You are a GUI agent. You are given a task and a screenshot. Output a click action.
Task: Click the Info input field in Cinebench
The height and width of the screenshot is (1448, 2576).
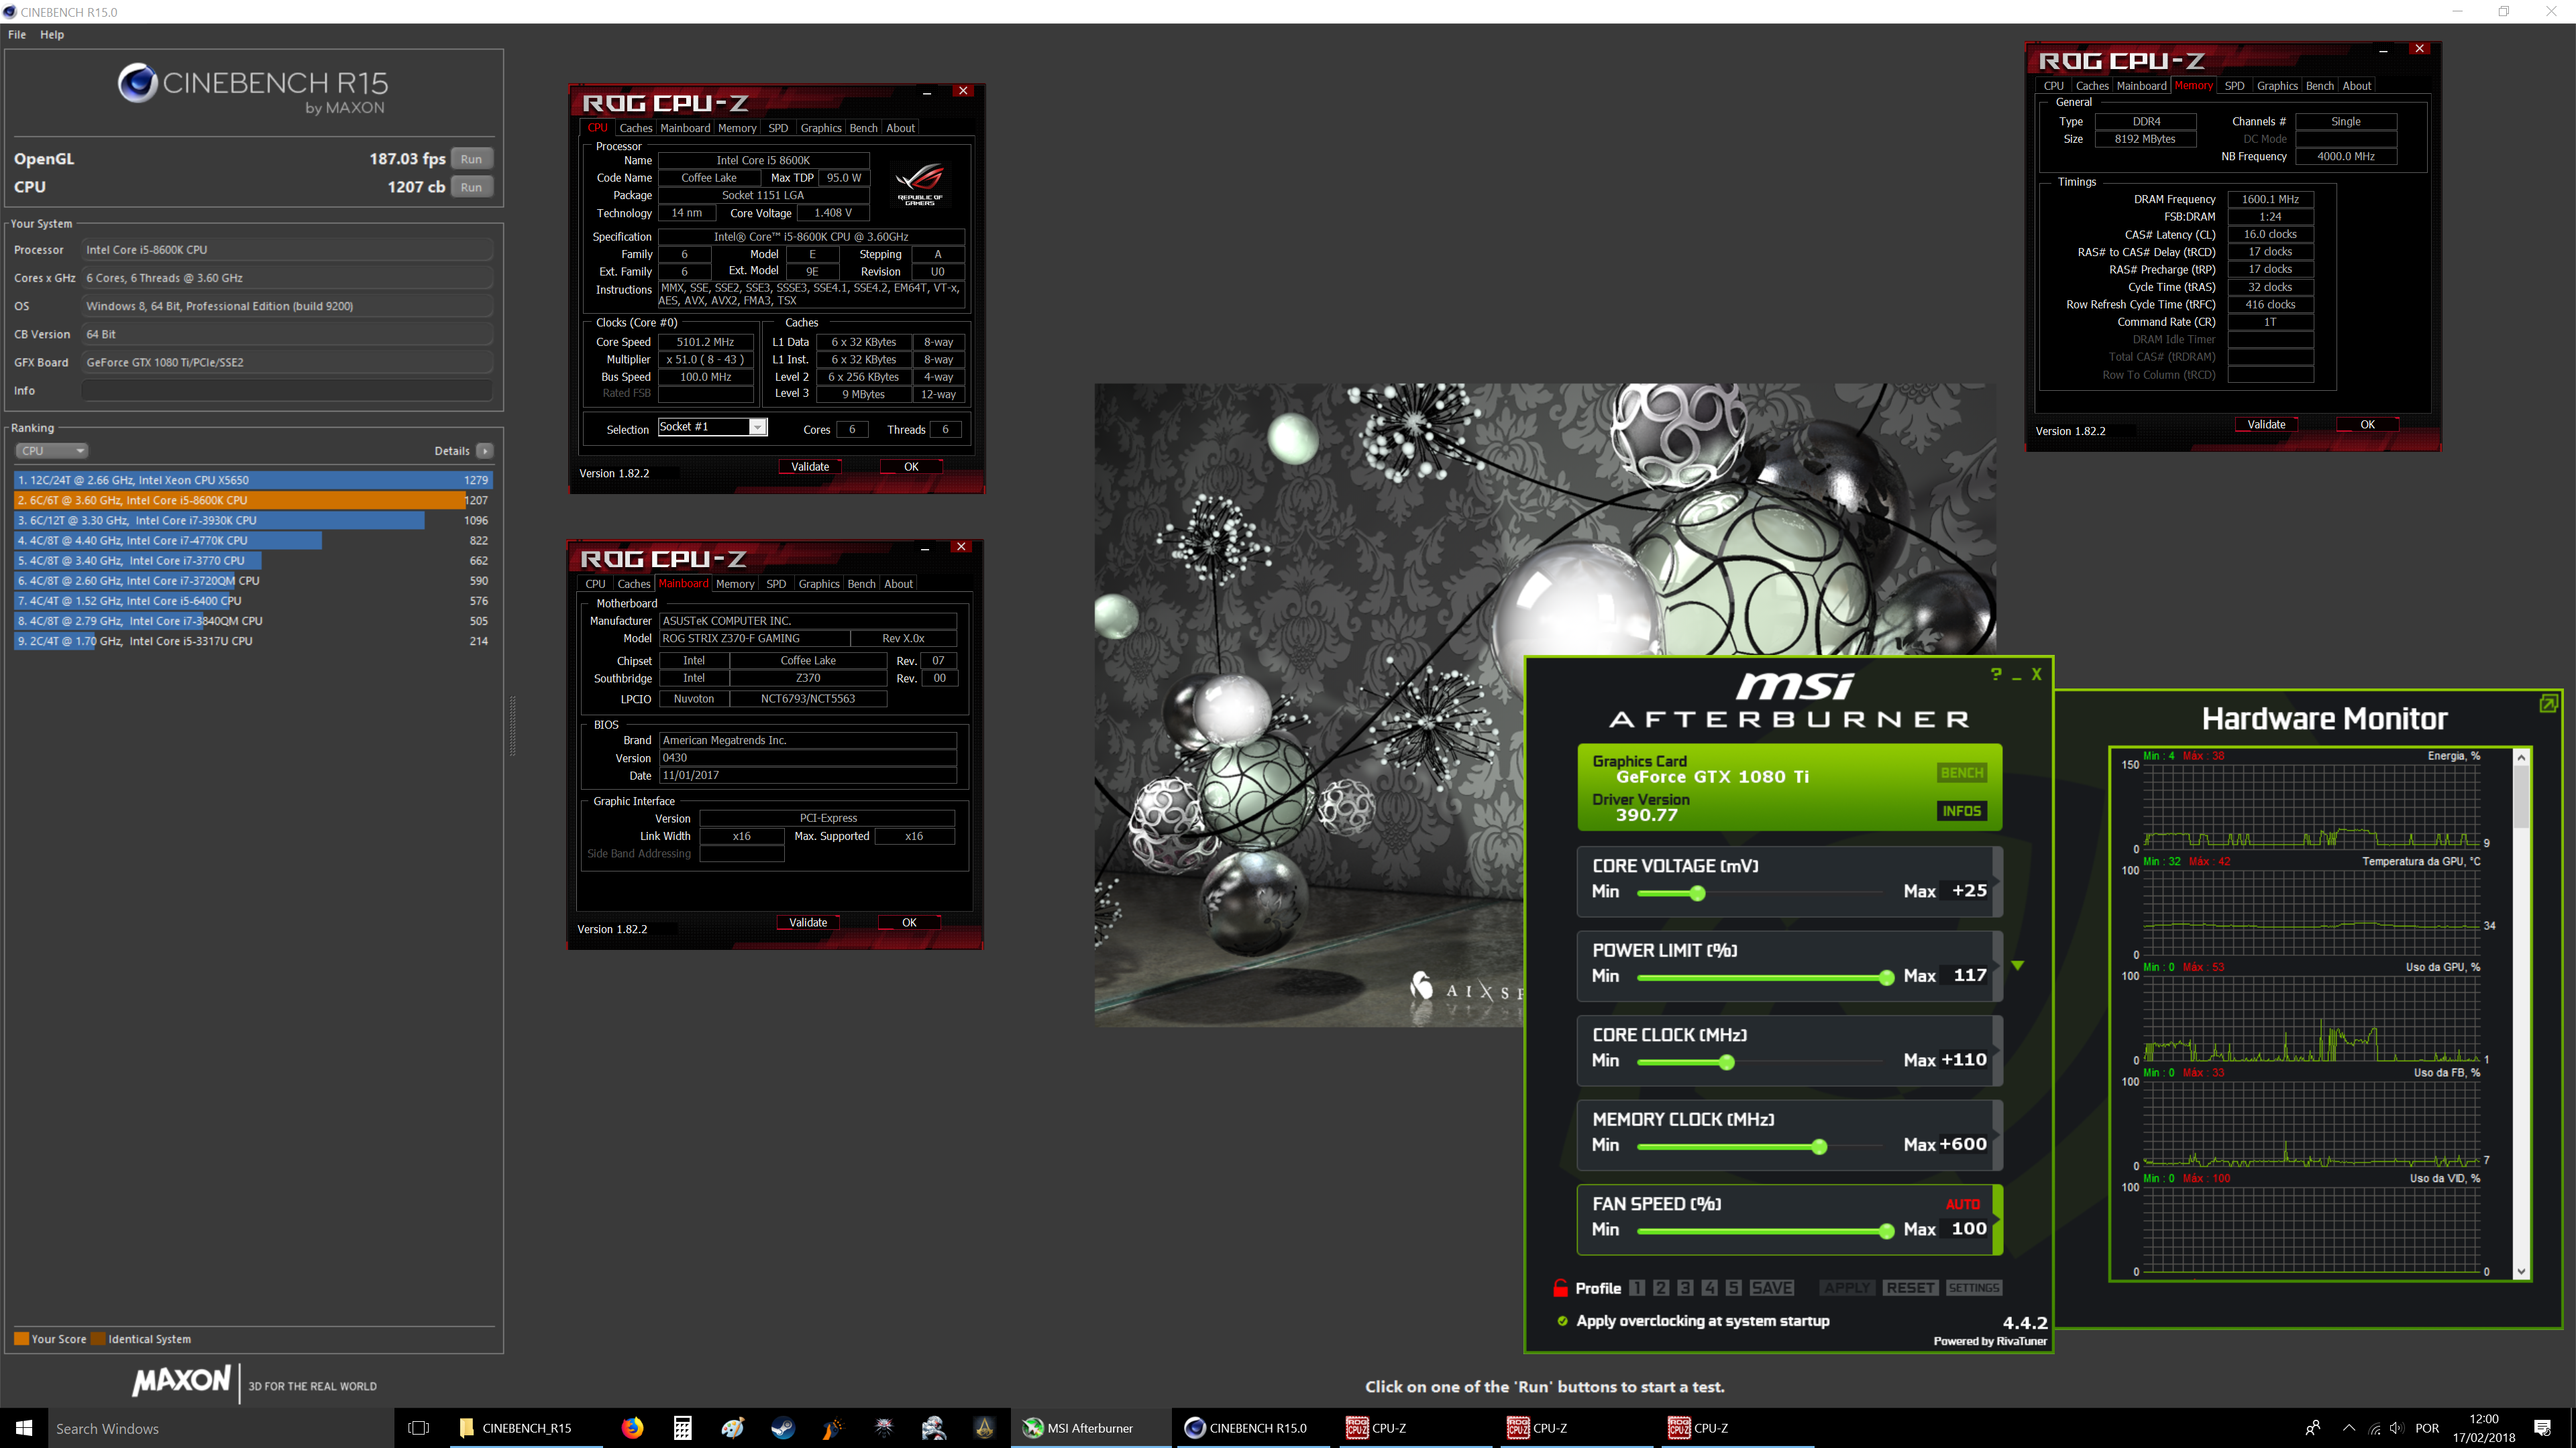[287, 391]
